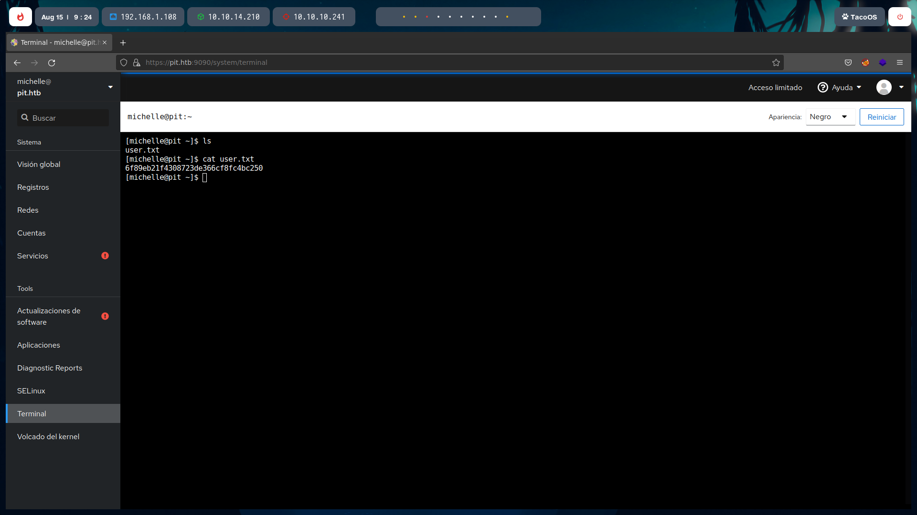Viewport: 917px width, 515px height.
Task: Open a new browser tab
Action: 123,43
